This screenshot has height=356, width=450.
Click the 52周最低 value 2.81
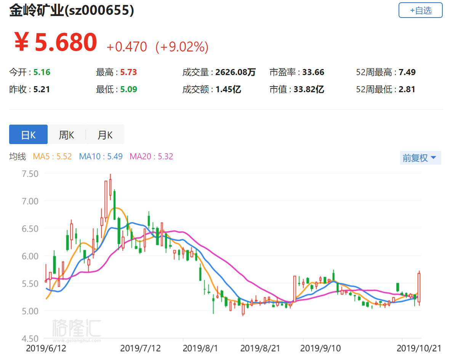click(407, 89)
